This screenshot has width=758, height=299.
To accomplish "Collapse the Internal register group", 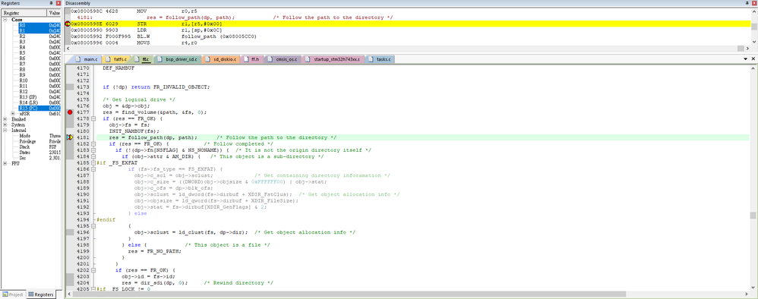I will [x=5, y=131].
